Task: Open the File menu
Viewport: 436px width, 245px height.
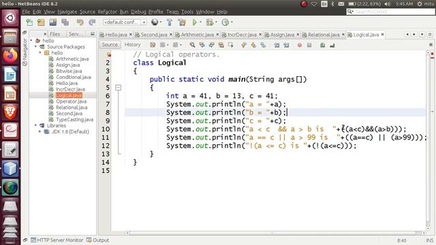Action: tap(26, 12)
